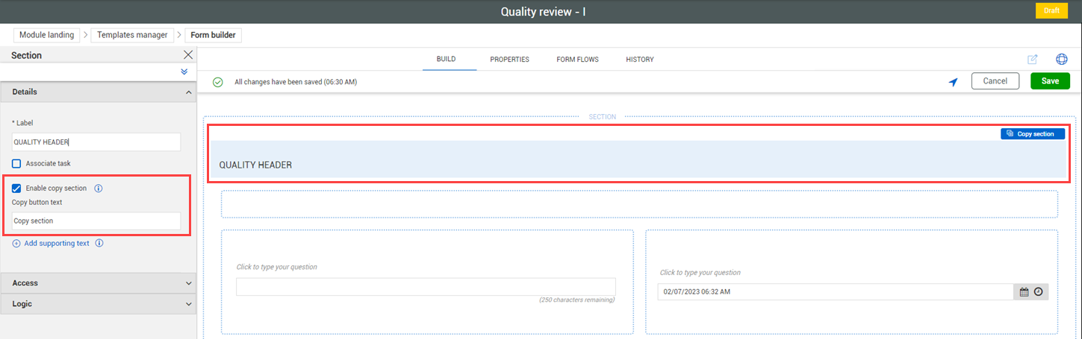
Task: Expand the Logic panel section
Action: tap(188, 304)
